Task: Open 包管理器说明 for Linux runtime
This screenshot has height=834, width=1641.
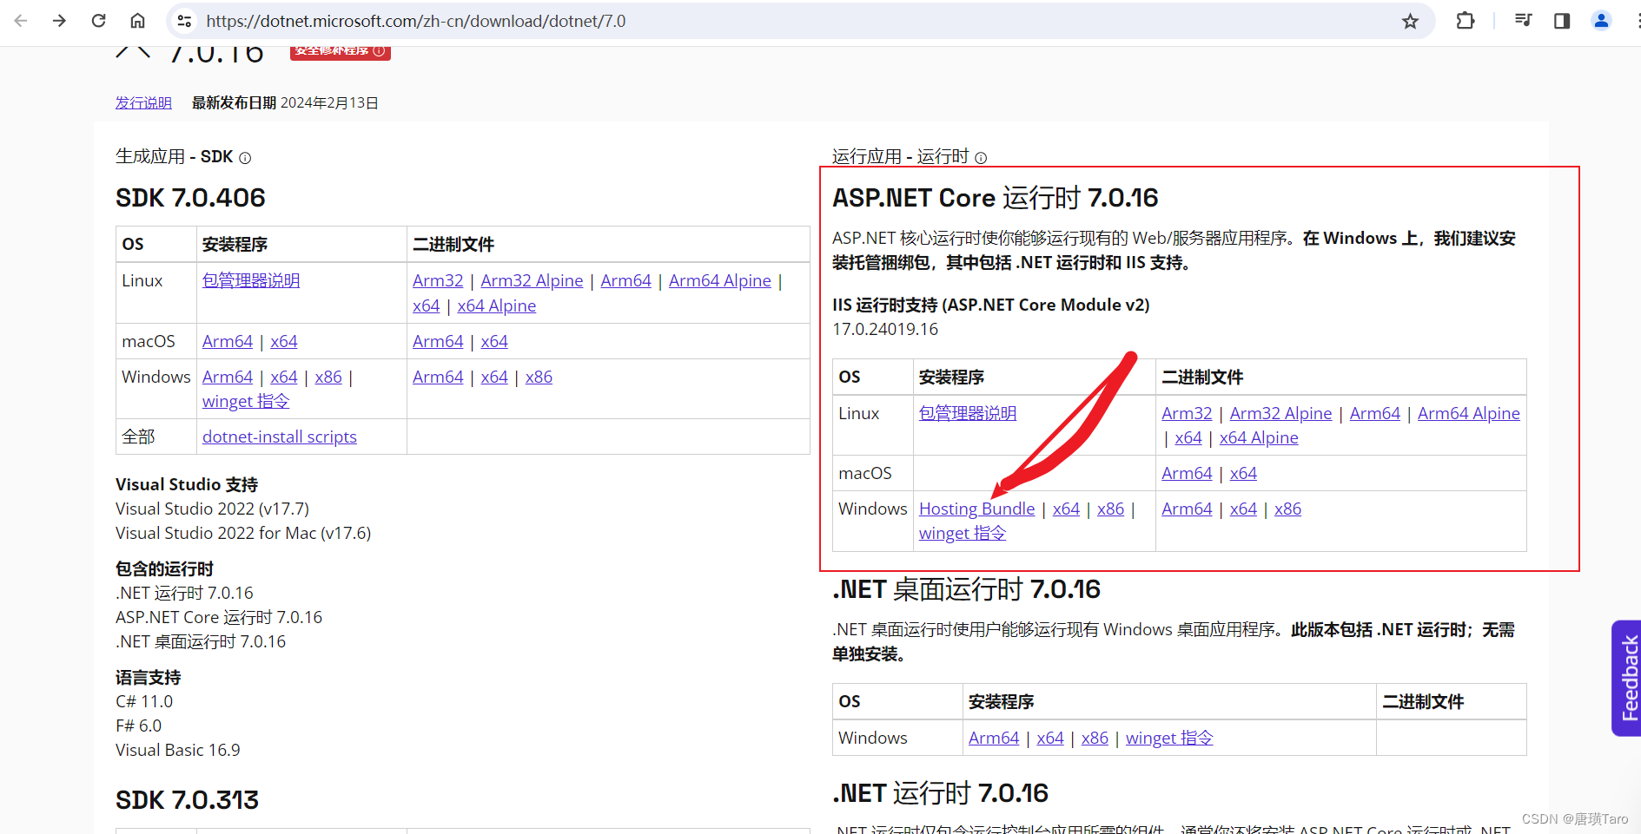Action: 967,413
